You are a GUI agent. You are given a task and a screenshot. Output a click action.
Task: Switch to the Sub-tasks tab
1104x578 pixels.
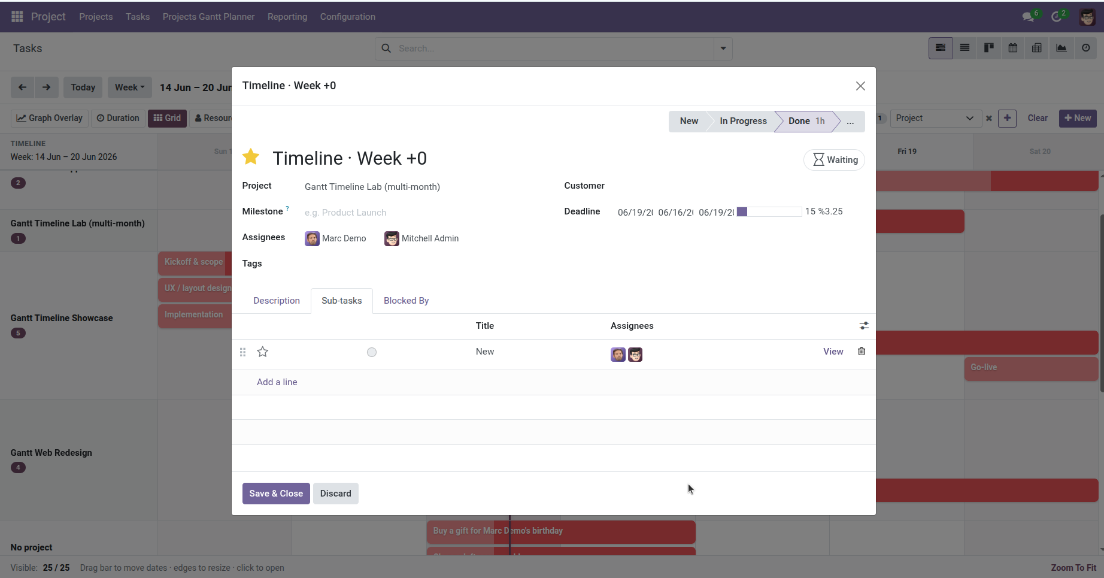[x=342, y=301]
